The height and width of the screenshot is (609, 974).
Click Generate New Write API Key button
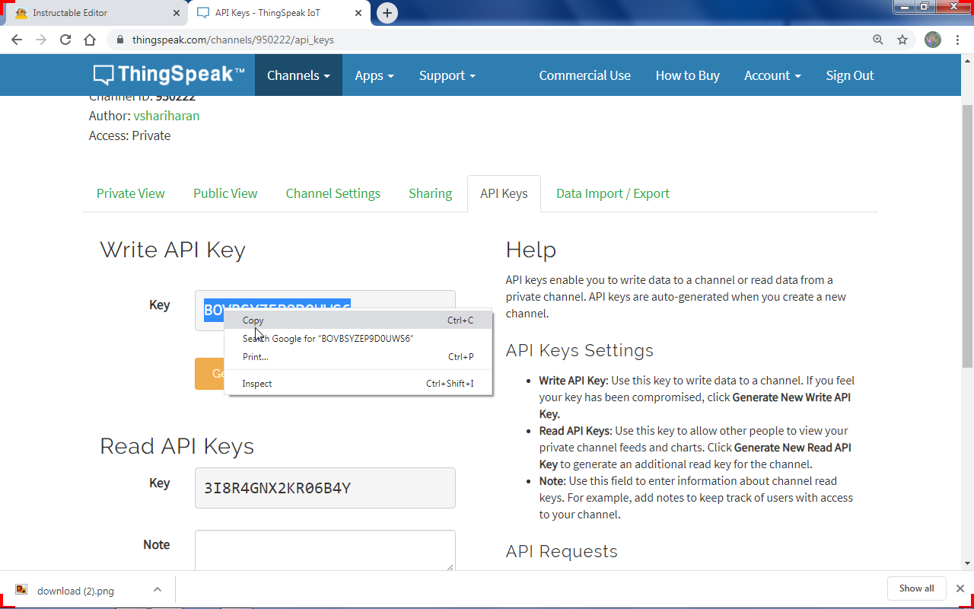pyautogui.click(x=209, y=374)
